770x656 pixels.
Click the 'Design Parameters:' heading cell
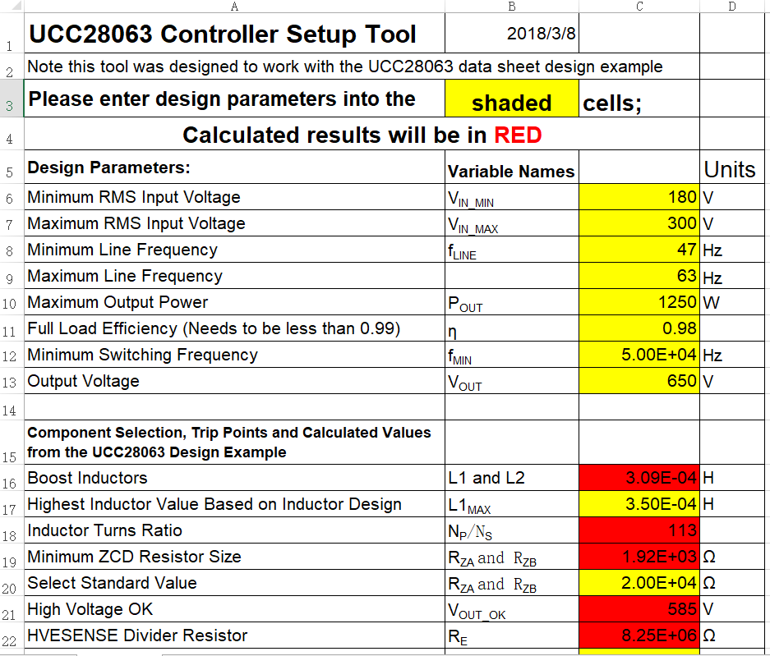(234, 167)
